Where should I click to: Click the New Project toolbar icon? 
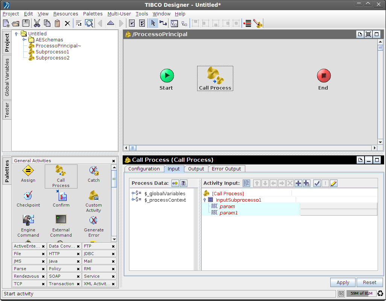(x=6, y=23)
